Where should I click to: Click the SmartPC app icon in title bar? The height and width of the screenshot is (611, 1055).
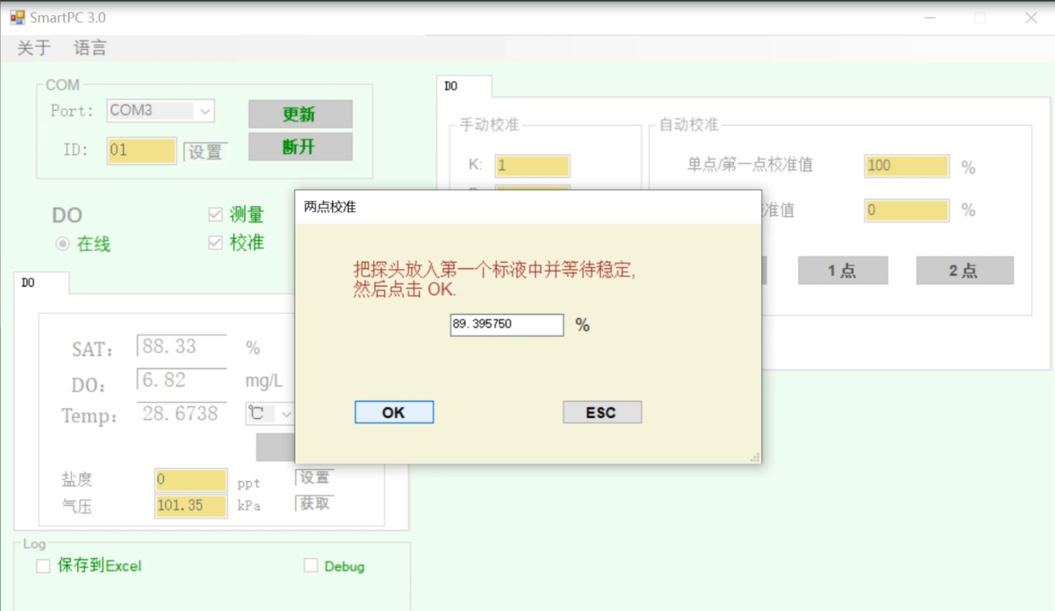coord(17,17)
